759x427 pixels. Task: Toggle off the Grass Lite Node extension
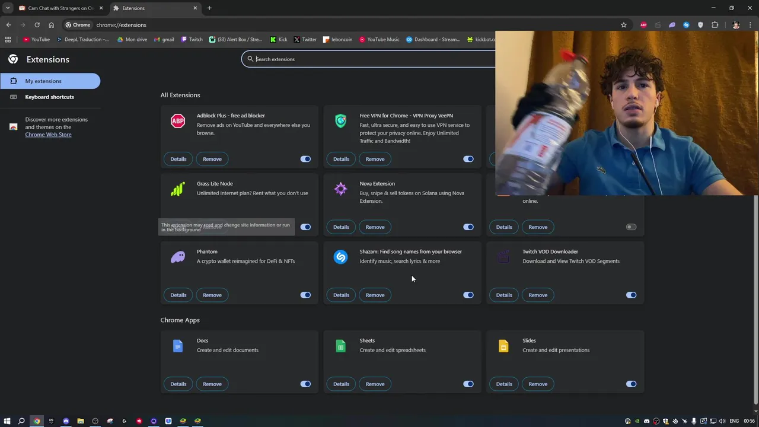[x=305, y=227]
